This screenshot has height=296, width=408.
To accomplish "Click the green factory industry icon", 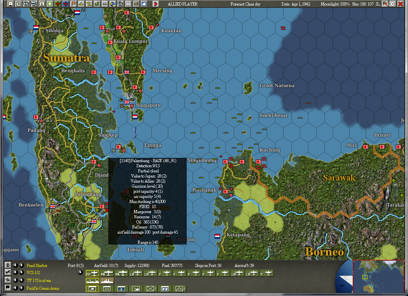I will click(97, 4).
